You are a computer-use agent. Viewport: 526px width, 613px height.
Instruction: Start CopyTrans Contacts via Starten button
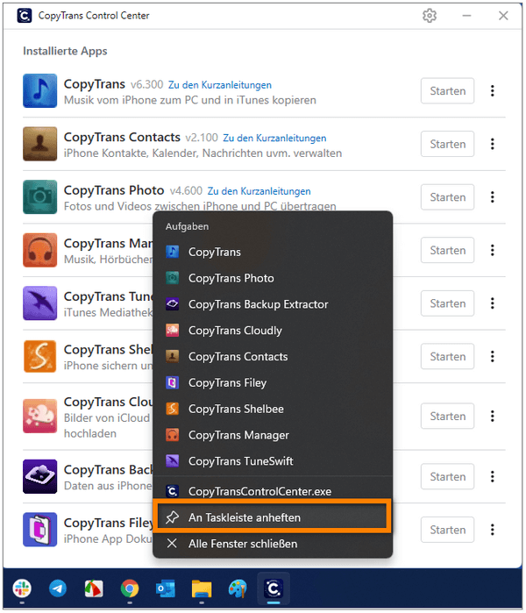click(x=447, y=144)
